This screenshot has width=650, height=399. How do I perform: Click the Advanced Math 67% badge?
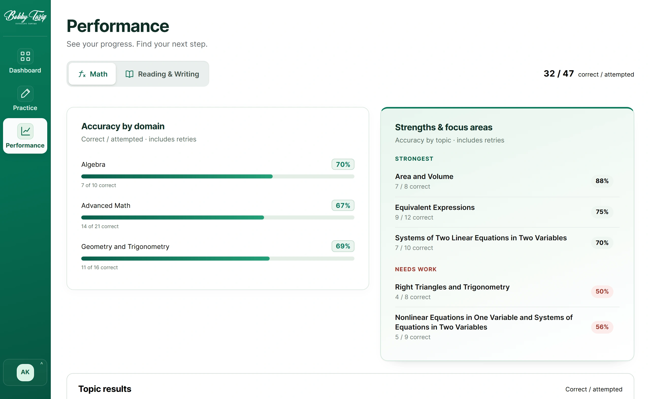tap(343, 206)
